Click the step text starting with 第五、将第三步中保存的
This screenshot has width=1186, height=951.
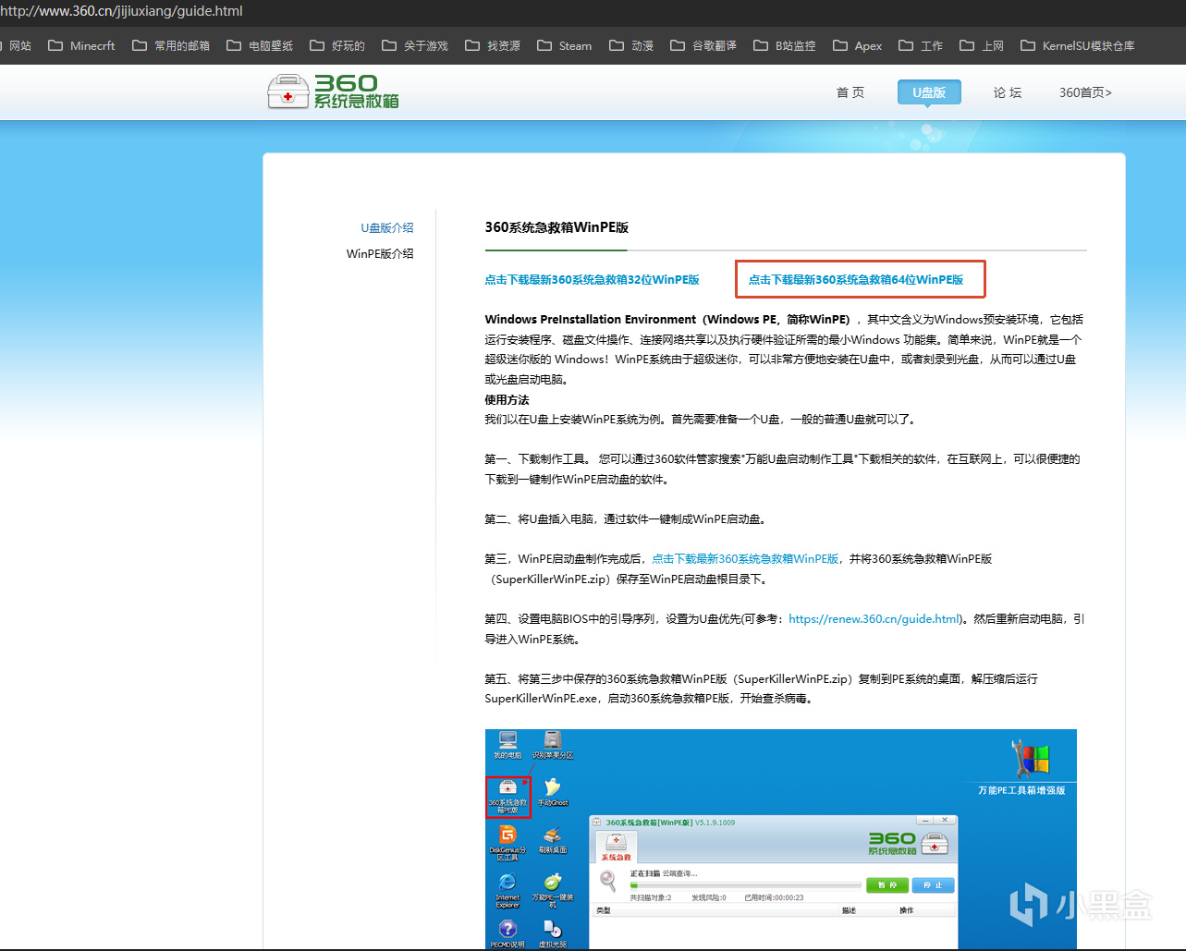[x=761, y=689]
